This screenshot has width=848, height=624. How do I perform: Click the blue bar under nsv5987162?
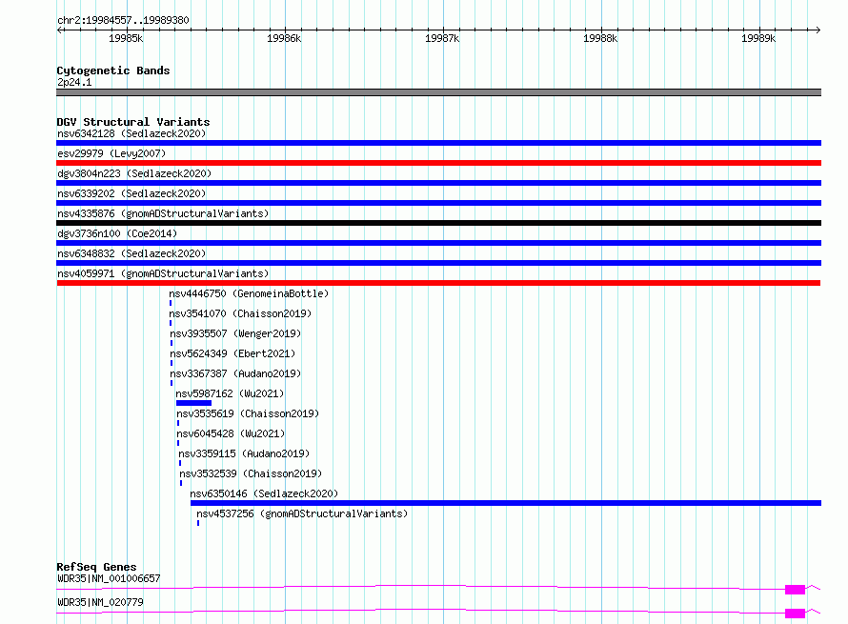pos(193,403)
